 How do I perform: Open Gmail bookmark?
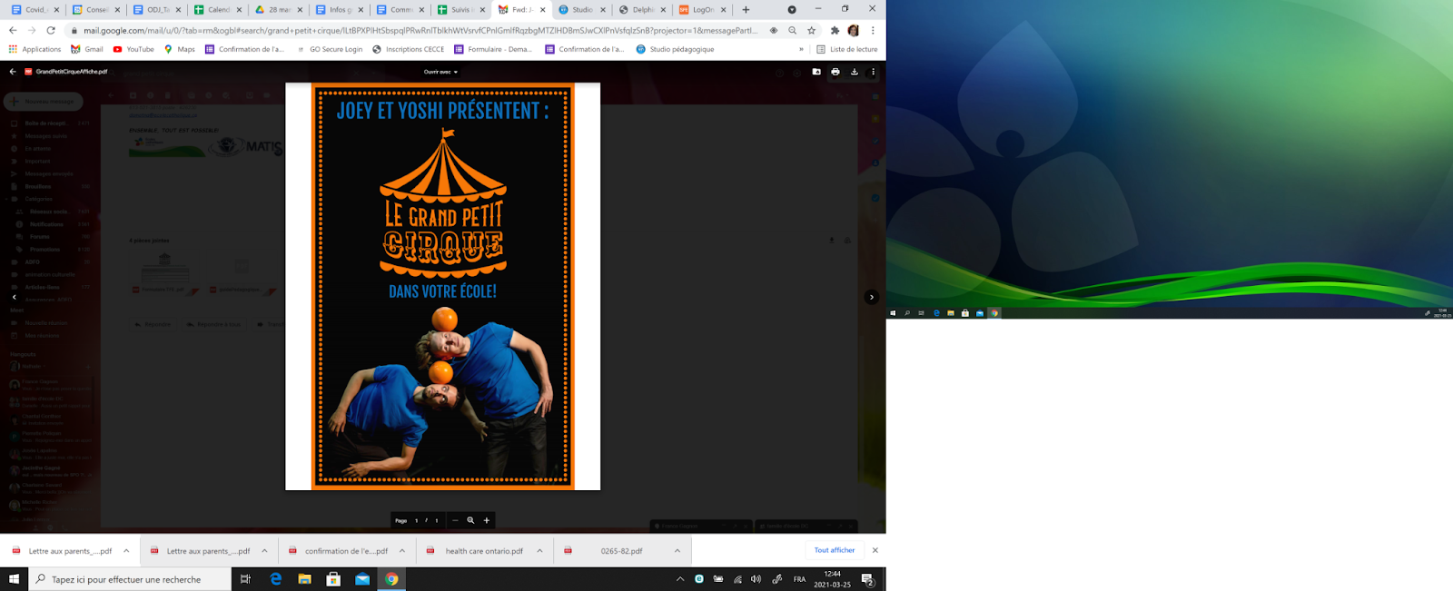[87, 49]
